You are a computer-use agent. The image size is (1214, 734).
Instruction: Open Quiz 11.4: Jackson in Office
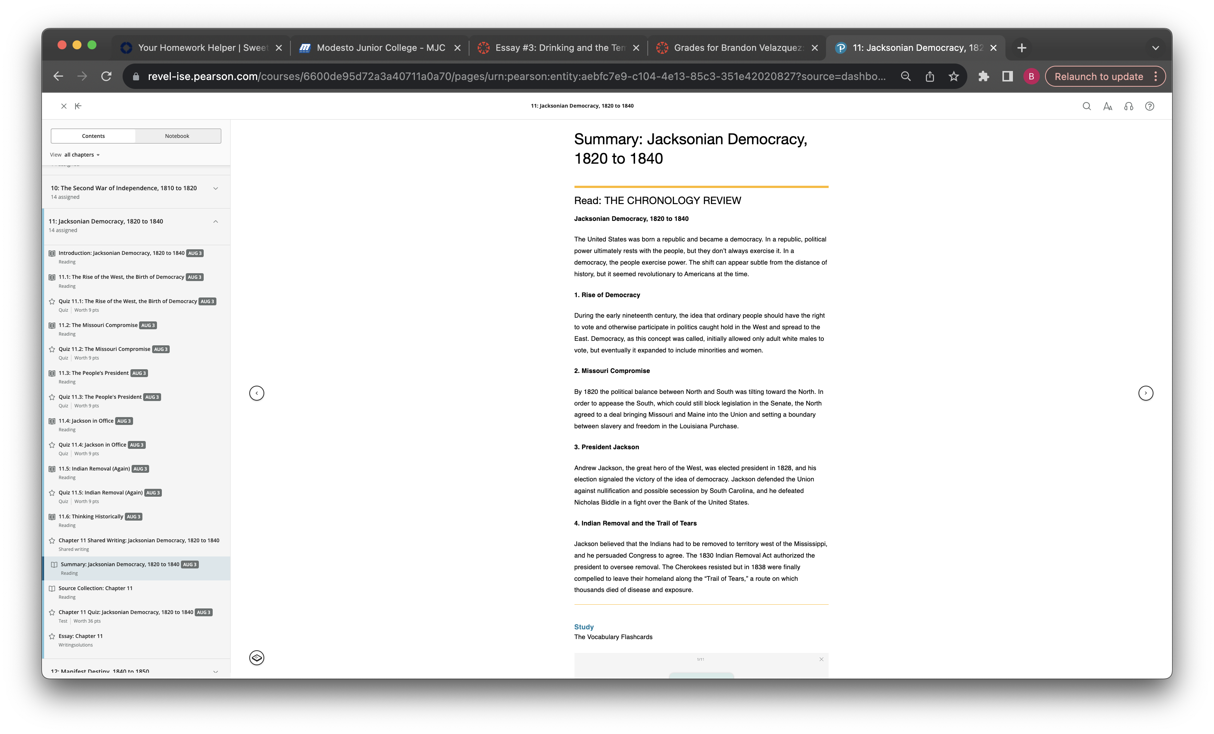(x=93, y=445)
